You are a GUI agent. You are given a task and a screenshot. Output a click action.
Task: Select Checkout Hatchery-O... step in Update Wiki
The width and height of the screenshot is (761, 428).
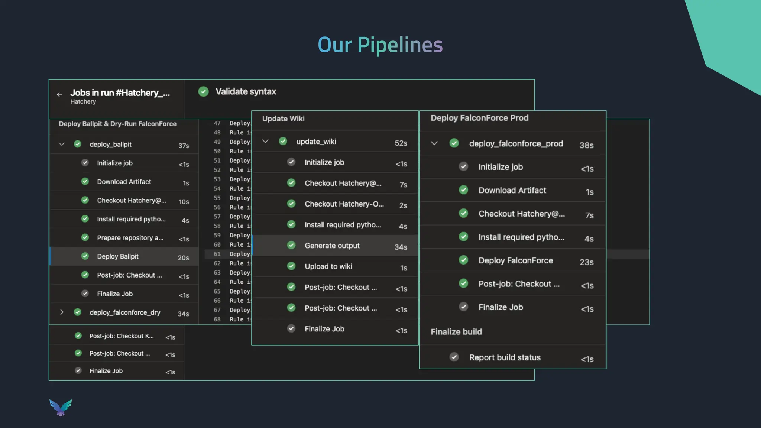tap(344, 204)
